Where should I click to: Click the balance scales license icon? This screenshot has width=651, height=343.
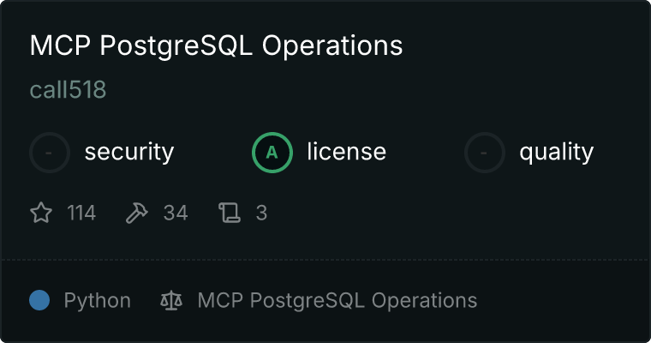[x=171, y=300]
